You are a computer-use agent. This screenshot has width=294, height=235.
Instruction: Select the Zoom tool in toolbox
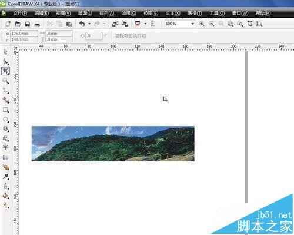(x=5, y=81)
